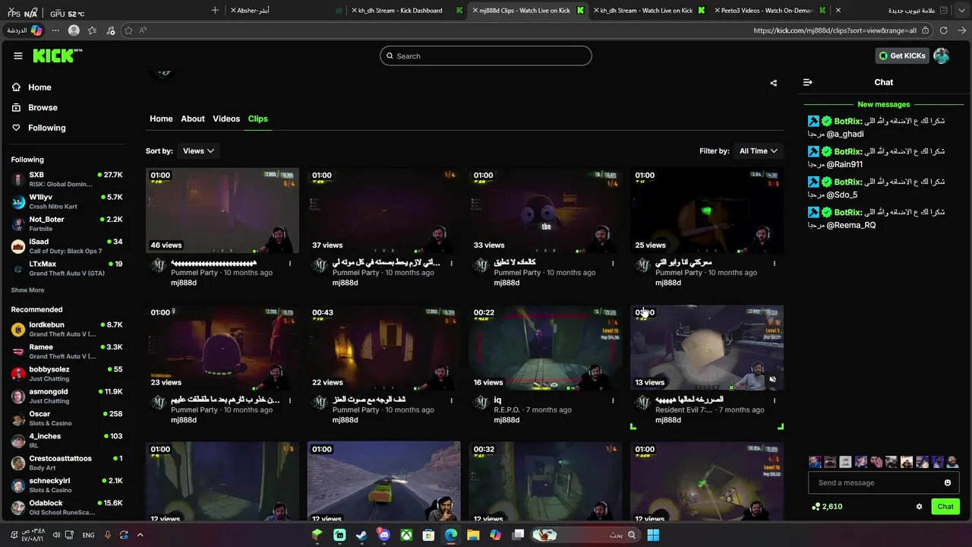Viewport: 972px width, 547px height.
Task: Open the iq 16 views clip thumbnail
Action: [545, 347]
